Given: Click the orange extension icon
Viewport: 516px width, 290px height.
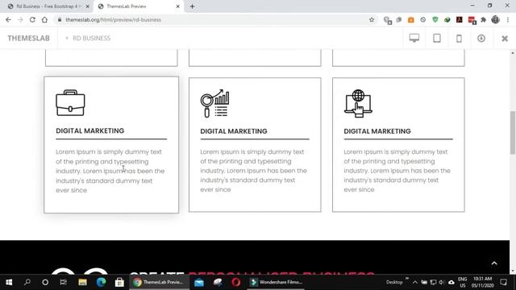Looking at the screenshot, I should pyautogui.click(x=410, y=19).
